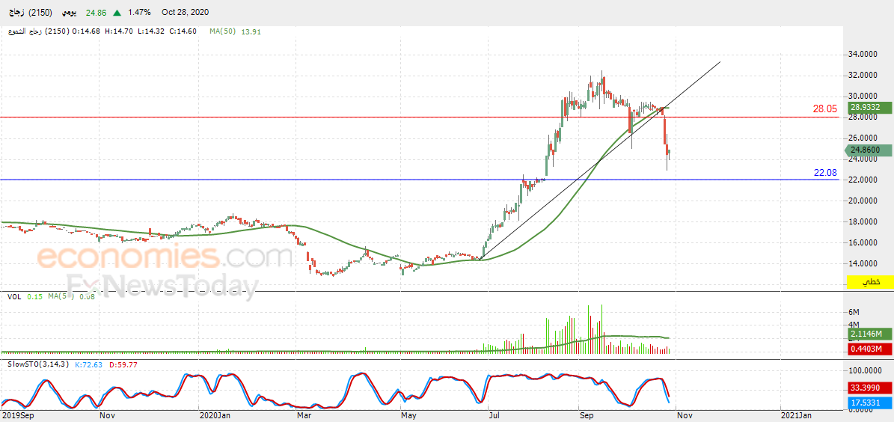Click the green up-arrow change indicator
The height and width of the screenshot is (422, 894).
(117, 12)
